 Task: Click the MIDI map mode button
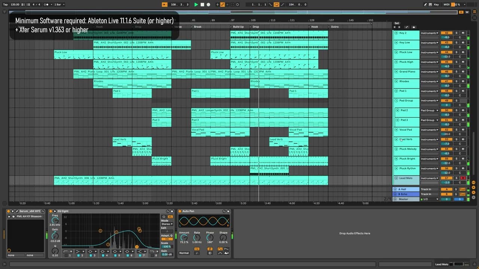[x=446, y=4]
